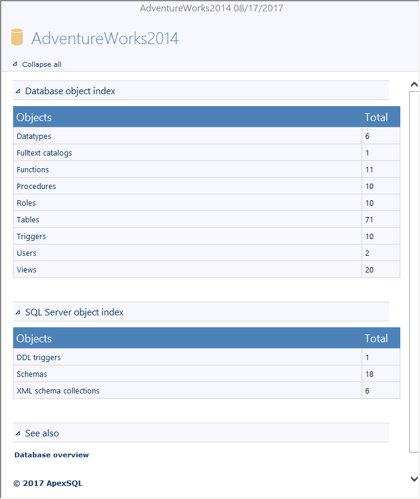Open the Procedures objects page
Screen dimensions: 420x499
pyautogui.click(x=36, y=186)
